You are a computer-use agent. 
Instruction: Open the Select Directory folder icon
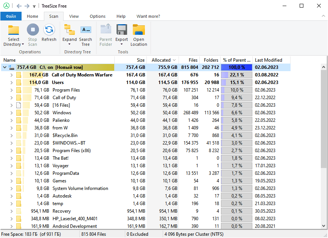coord(14,30)
